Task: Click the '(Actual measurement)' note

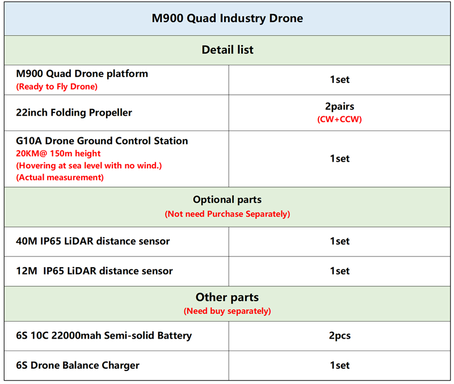Action: click(x=60, y=178)
